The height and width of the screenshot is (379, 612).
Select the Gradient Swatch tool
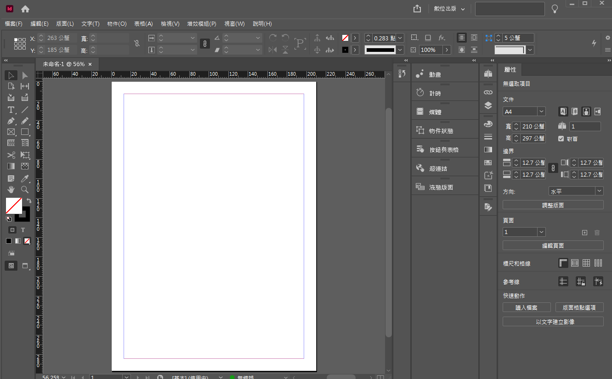point(11,166)
